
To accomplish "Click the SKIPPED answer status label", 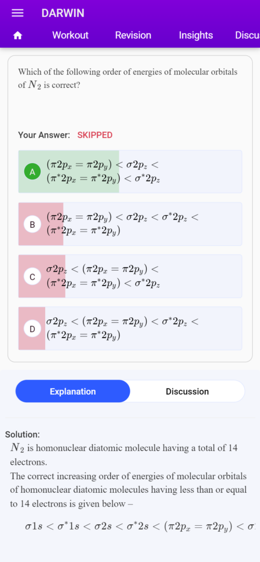I will [95, 135].
